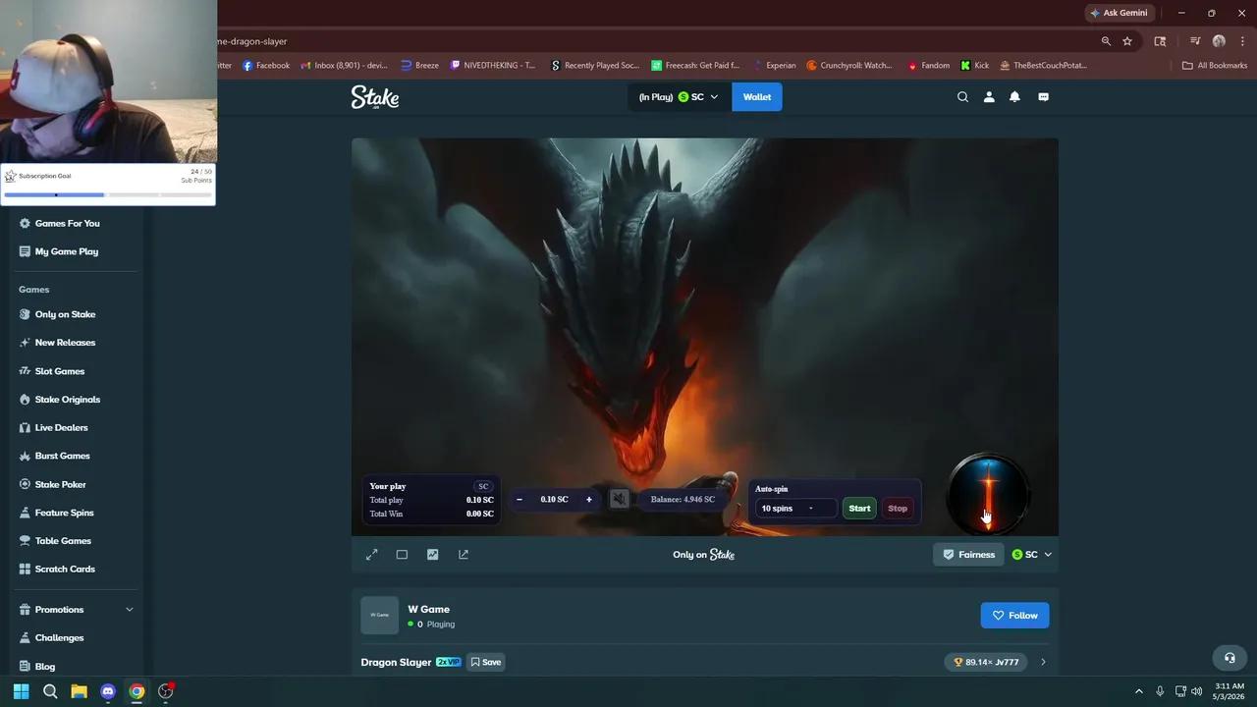Viewport: 1257px width, 707px height.
Task: Open Discord from the taskbar
Action: [108, 691]
